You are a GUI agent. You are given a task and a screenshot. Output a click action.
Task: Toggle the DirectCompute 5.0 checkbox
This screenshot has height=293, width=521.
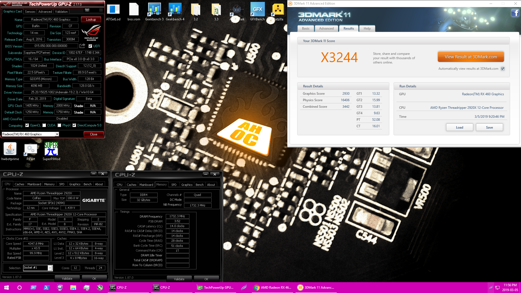click(74, 125)
